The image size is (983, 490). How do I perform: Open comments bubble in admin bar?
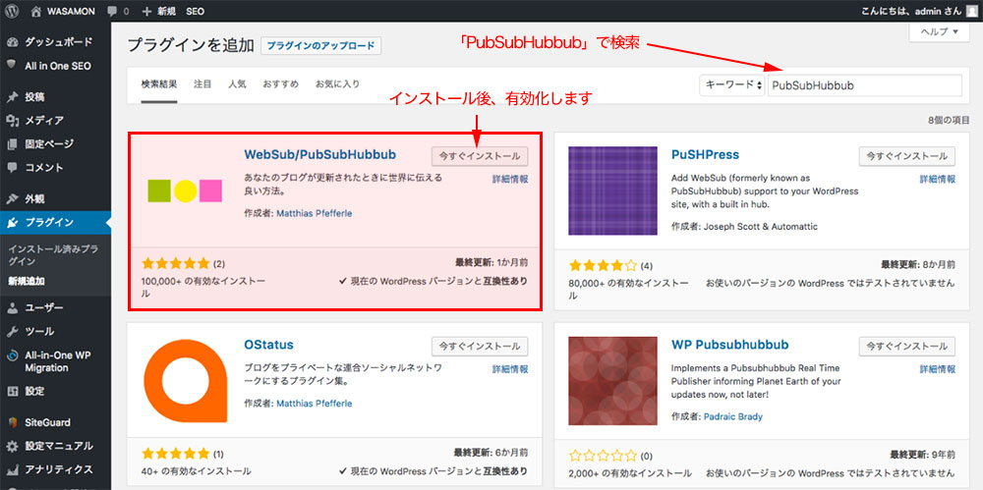(x=112, y=11)
